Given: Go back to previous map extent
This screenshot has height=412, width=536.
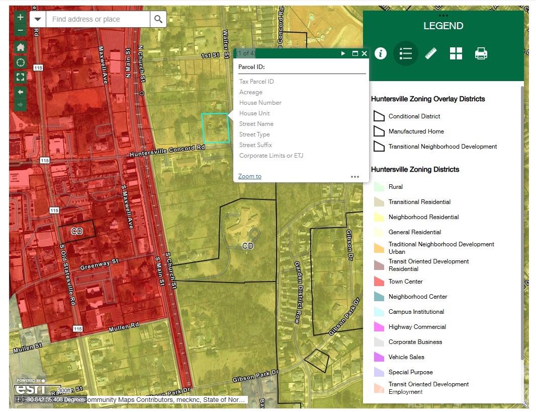Looking at the screenshot, I should point(20,92).
